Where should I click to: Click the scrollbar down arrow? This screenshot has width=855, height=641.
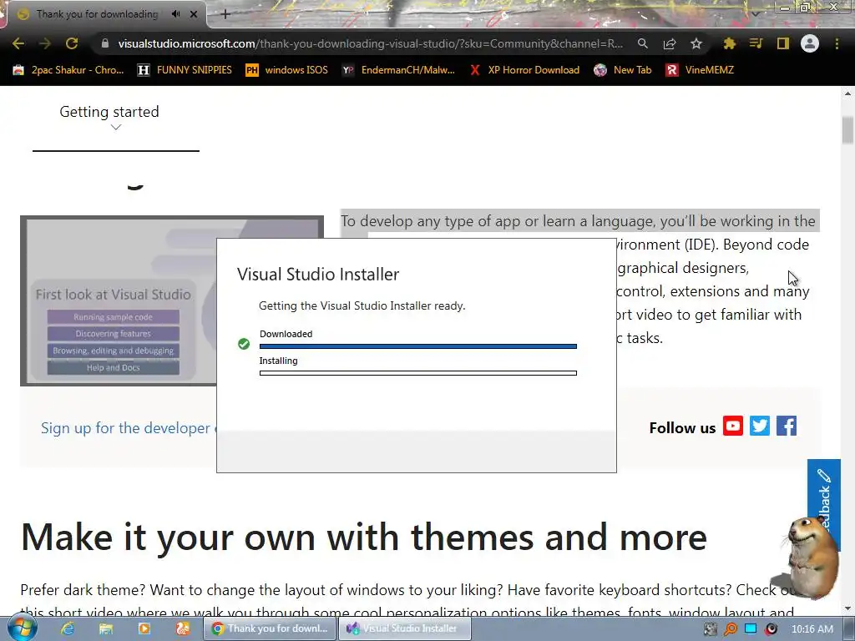tap(847, 608)
